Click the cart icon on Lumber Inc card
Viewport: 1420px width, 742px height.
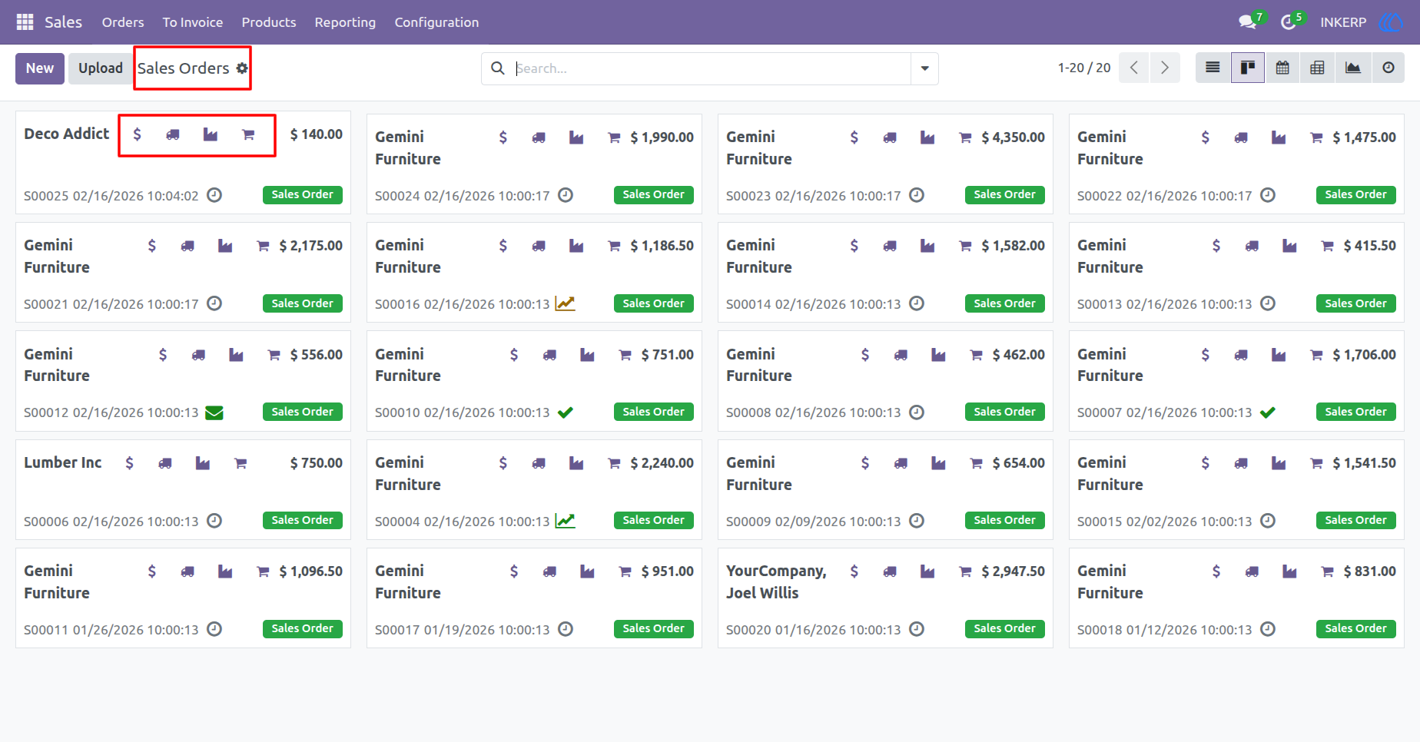pos(241,463)
